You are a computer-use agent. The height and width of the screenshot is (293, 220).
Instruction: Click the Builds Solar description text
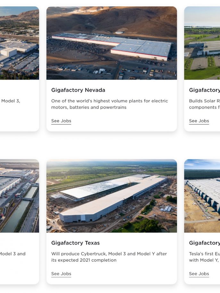tap(205, 104)
